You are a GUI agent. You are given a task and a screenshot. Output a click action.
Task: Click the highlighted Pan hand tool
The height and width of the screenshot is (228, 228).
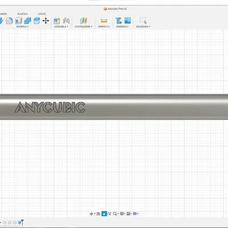104,214
